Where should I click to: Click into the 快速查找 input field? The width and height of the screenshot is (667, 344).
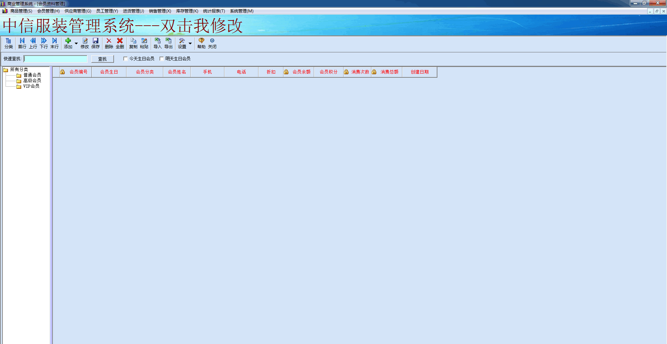point(56,59)
